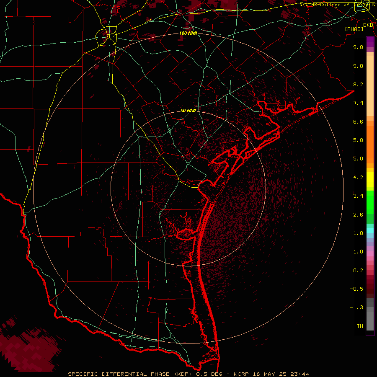Click the TH threshold label on scale
The height and width of the screenshot is (377, 377).
click(x=360, y=326)
